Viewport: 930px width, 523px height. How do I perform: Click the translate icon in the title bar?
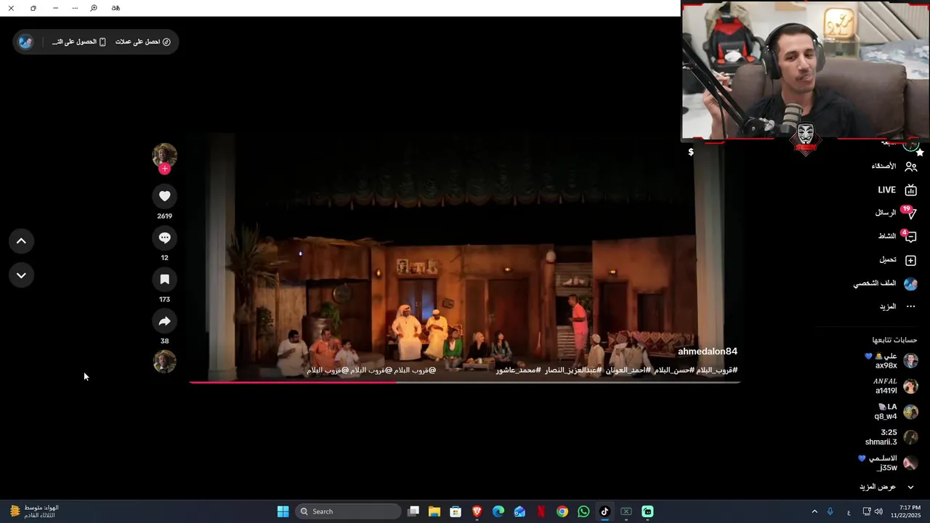pos(116,8)
